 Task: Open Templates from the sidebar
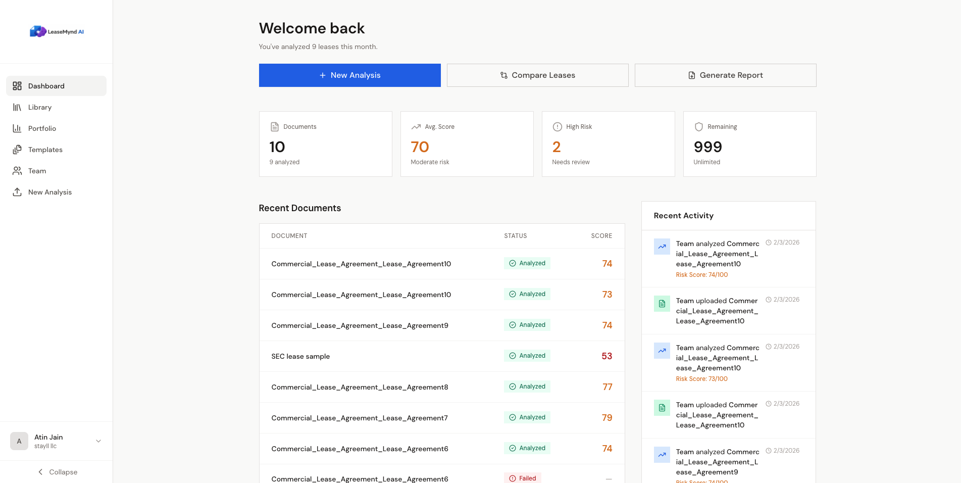tap(45, 150)
